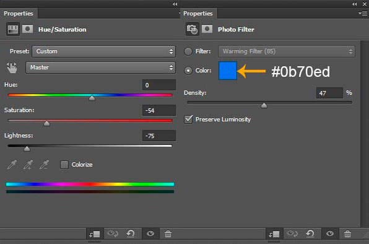369x244 pixels.
Task: Select the Subtract from Sample eyedropper
Action: (x=44, y=165)
